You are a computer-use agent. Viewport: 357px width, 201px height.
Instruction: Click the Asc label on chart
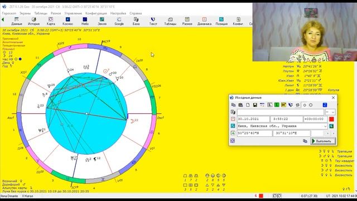(11, 118)
